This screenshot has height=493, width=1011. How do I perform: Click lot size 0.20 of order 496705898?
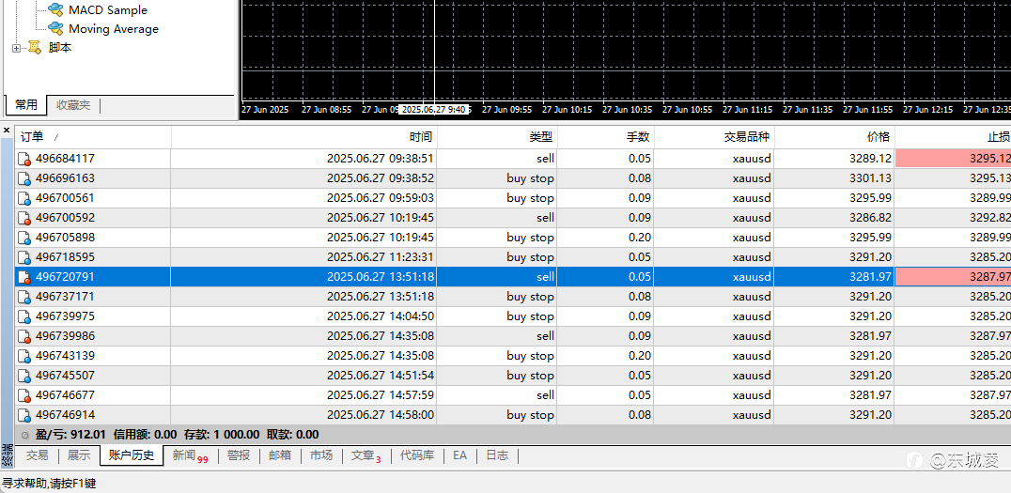pos(640,238)
